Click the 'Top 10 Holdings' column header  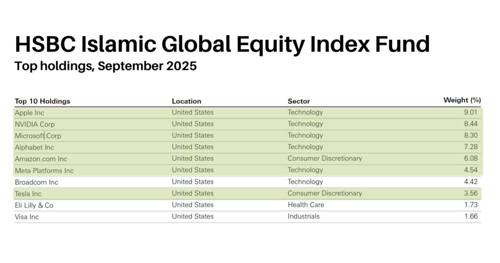[x=42, y=101]
